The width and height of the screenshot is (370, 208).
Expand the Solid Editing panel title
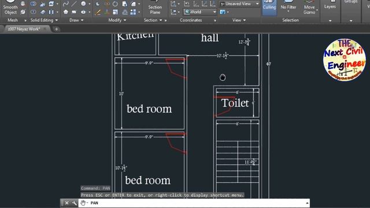(x=44, y=20)
